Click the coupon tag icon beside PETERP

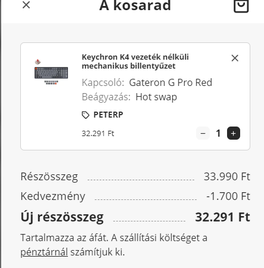(x=86, y=115)
